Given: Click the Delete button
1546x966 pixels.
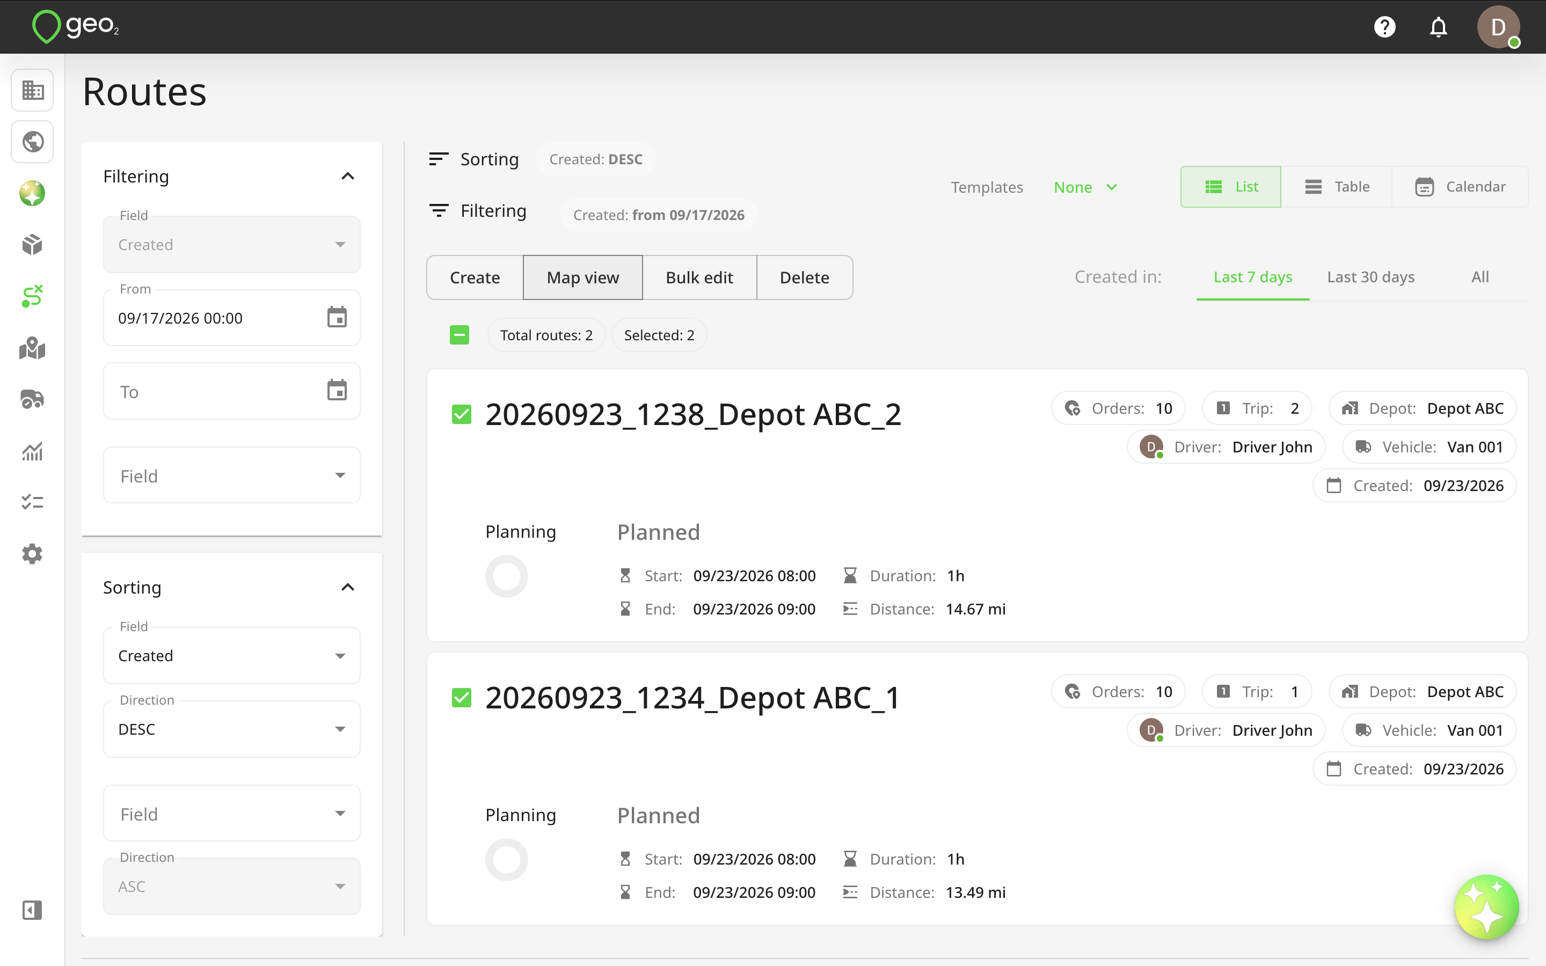Looking at the screenshot, I should (805, 277).
